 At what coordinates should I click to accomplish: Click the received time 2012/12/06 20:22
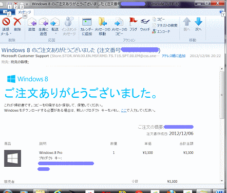point(205,56)
